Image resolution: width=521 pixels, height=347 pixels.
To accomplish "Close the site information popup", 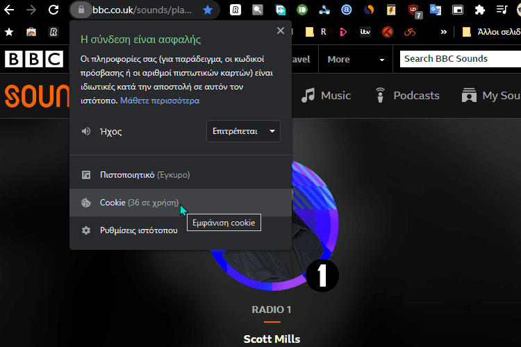I will [x=281, y=31].
